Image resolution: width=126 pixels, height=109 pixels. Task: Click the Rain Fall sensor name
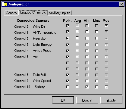pos(39,75)
